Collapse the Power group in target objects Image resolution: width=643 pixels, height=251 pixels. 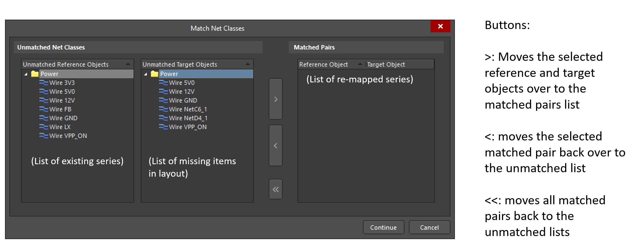tap(146, 74)
